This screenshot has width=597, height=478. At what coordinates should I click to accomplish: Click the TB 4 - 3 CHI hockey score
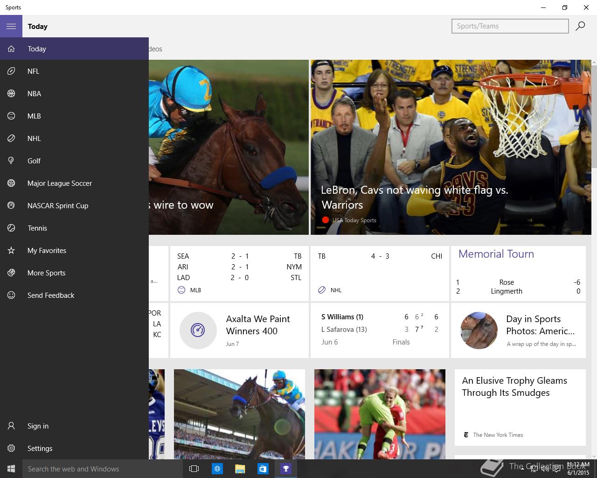pos(380,256)
